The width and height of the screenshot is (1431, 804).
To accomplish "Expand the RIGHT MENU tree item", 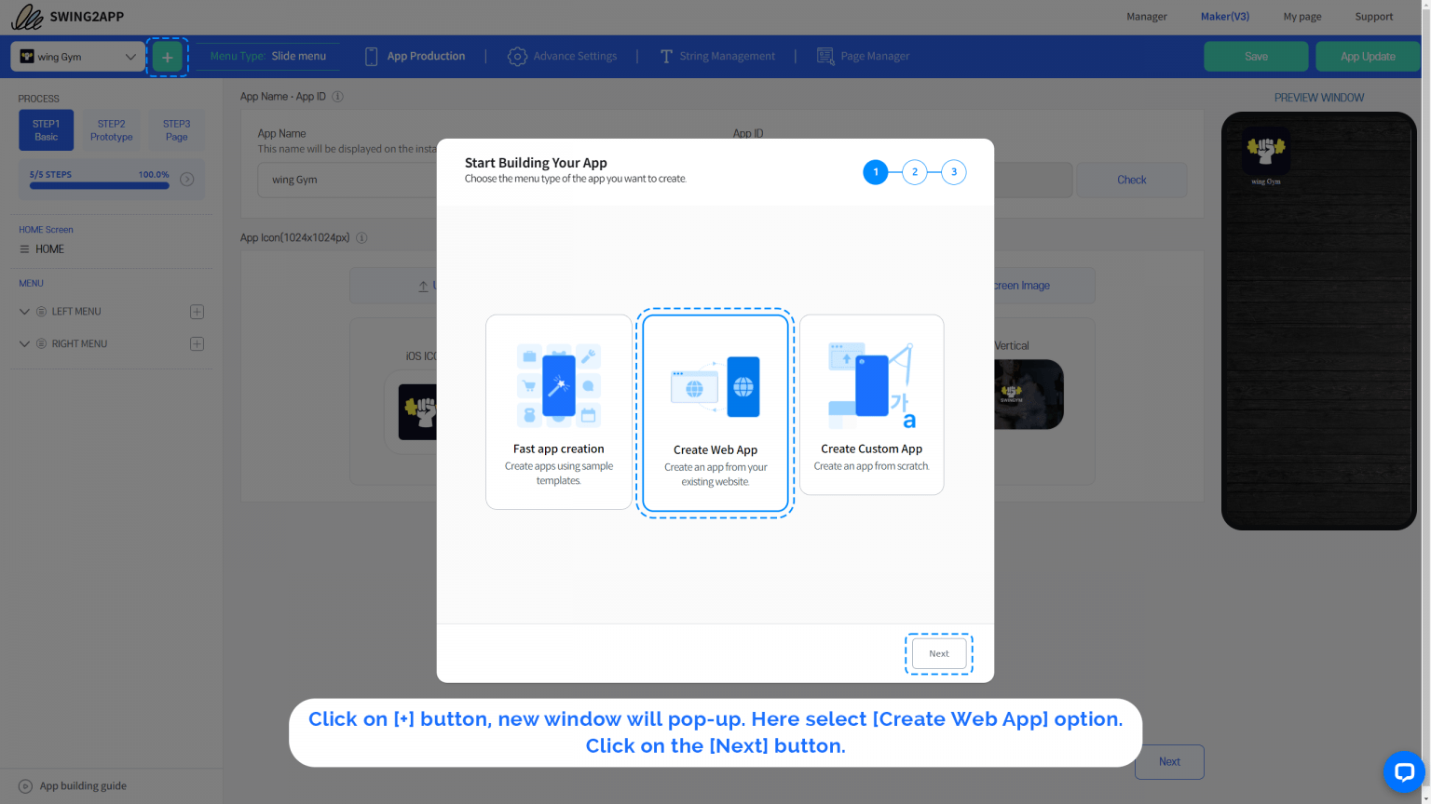I will [x=24, y=344].
